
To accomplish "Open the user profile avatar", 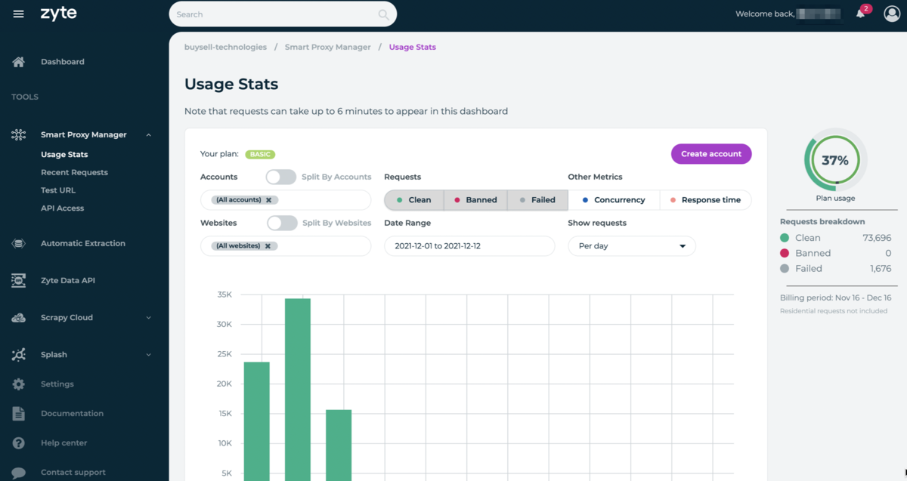I will pos(892,14).
